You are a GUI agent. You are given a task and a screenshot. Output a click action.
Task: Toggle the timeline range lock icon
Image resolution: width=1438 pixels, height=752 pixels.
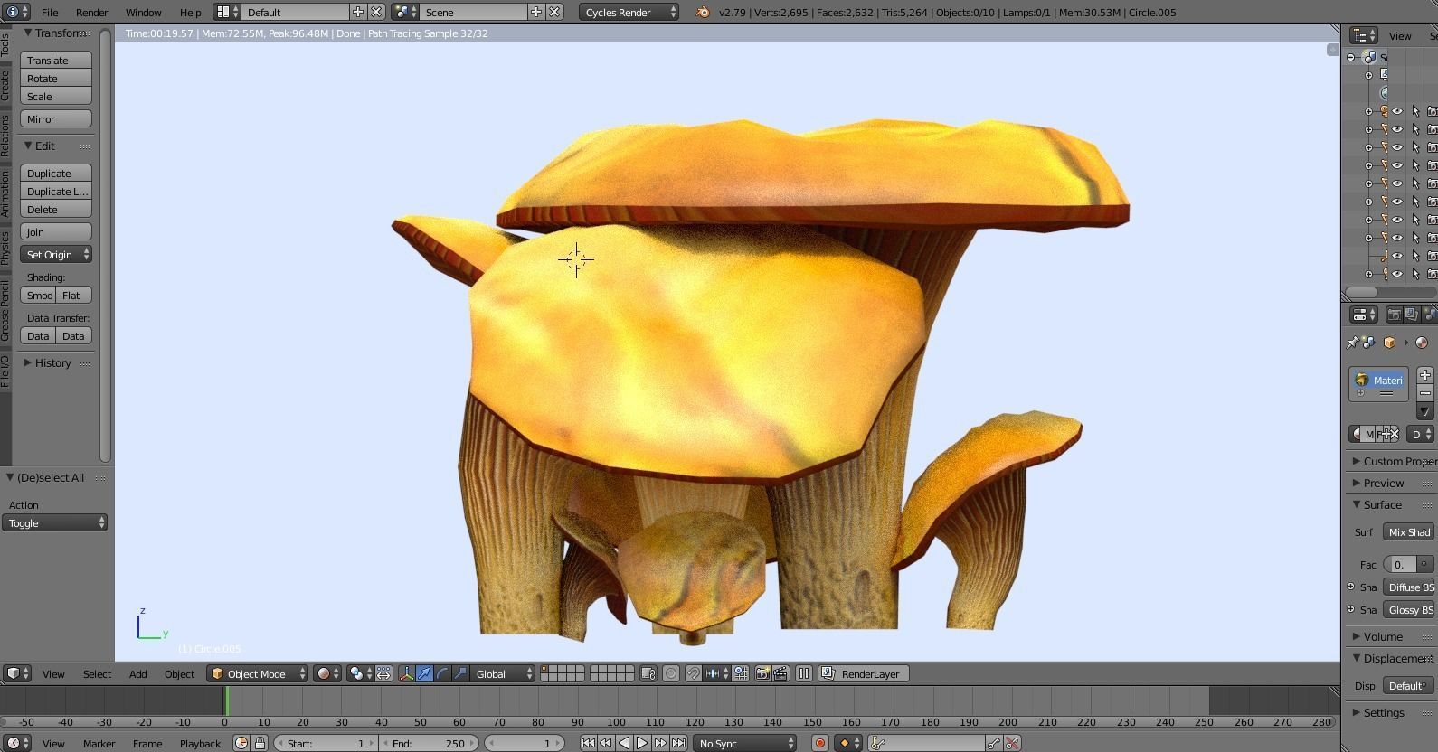pos(260,743)
